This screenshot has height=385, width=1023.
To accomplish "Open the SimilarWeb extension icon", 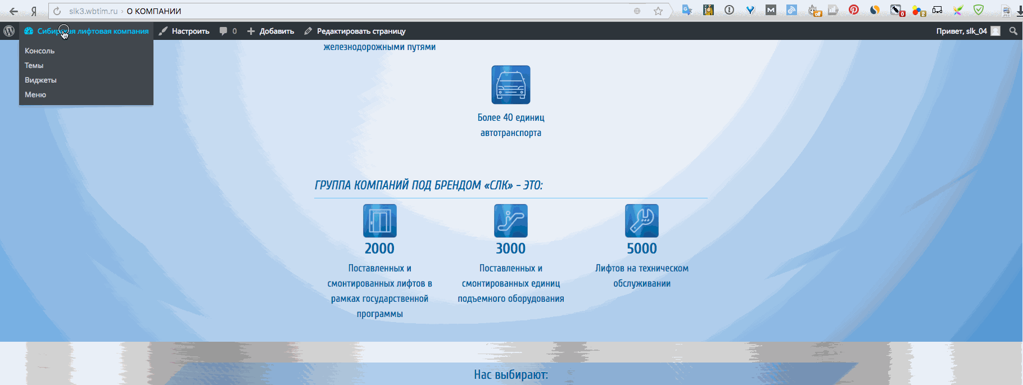I will (x=875, y=10).
